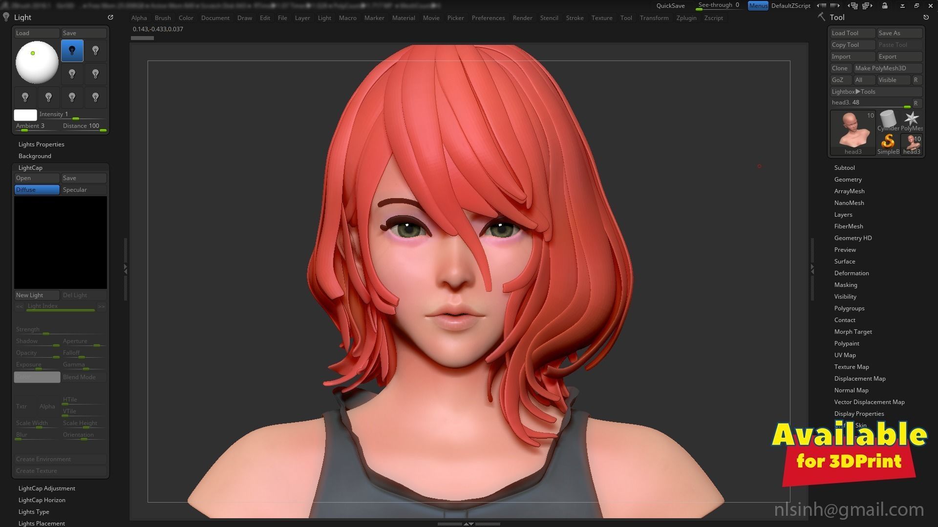Select the Cylinder3D tool thumbnail
Viewport: 938px width, 527px height.
pos(888,119)
